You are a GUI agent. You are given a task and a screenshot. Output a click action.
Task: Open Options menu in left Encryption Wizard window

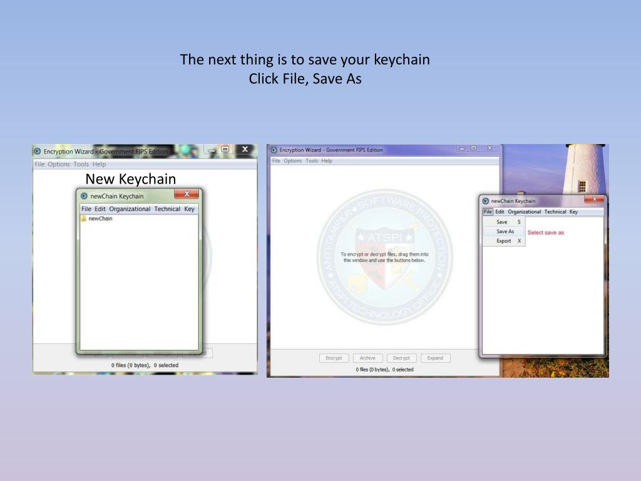coord(58,164)
